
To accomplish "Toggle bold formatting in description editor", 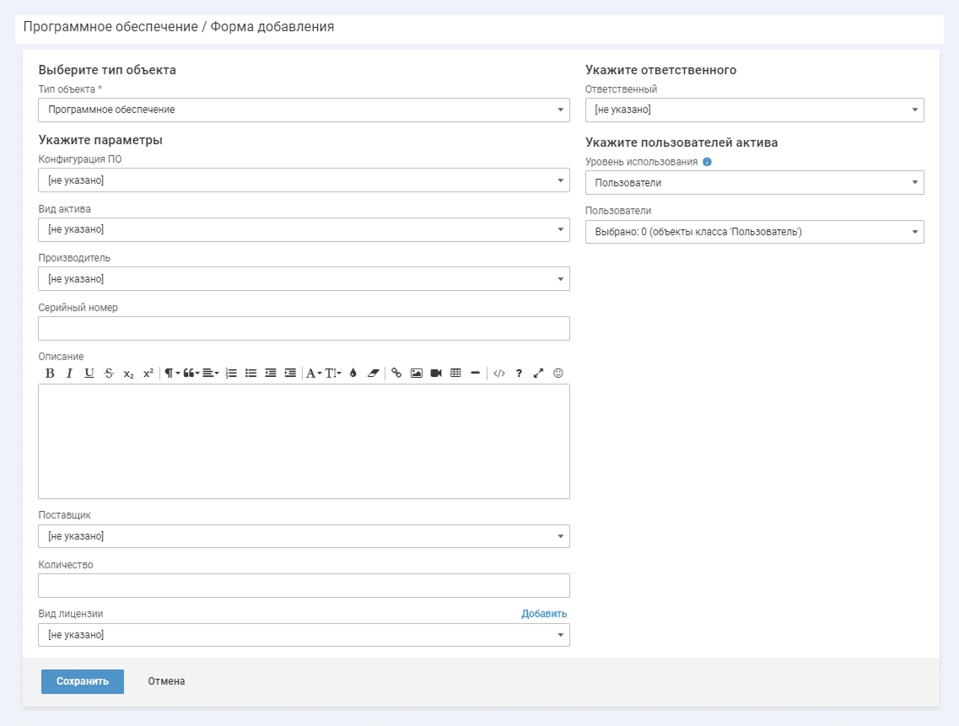I will coord(50,374).
